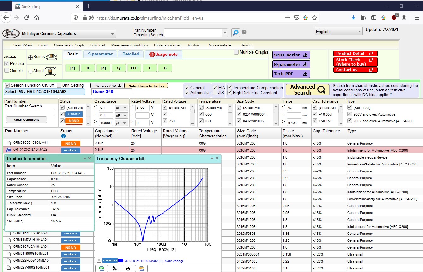The image size is (423, 272).
Task: Enable the JIS standard checkbox
Action: click(x=215, y=93)
